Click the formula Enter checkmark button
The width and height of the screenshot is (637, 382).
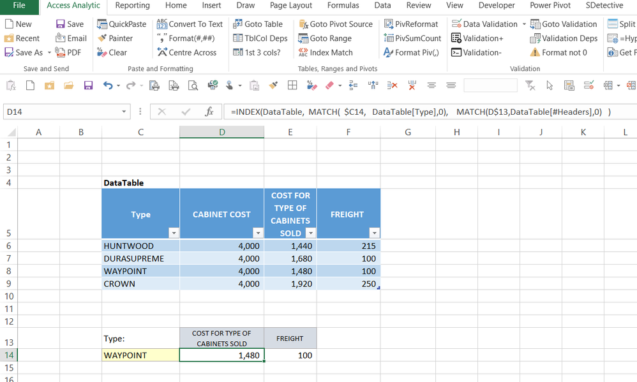186,112
